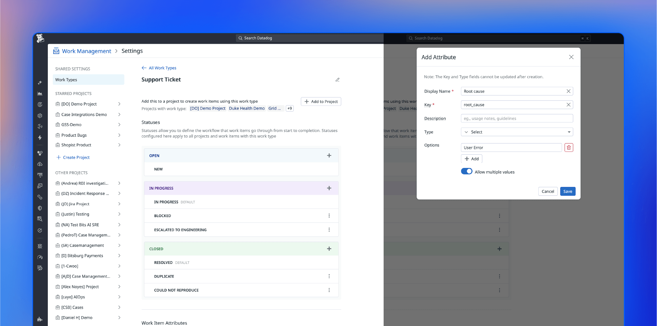
Task: Open the bug tracking icon in sidebar
Action: [x=40, y=246]
